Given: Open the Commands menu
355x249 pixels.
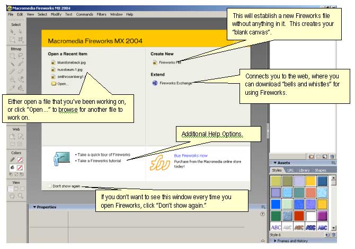Looking at the screenshot, I should 84,14.
